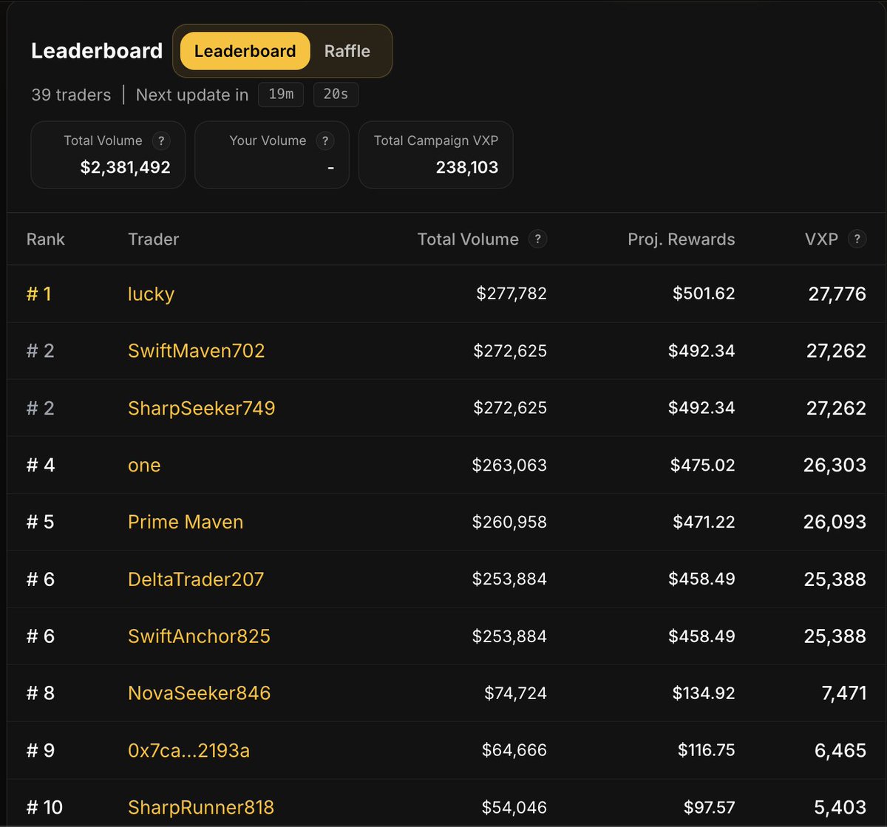
Task: Click the 26,303 VXP value
Action: point(835,465)
